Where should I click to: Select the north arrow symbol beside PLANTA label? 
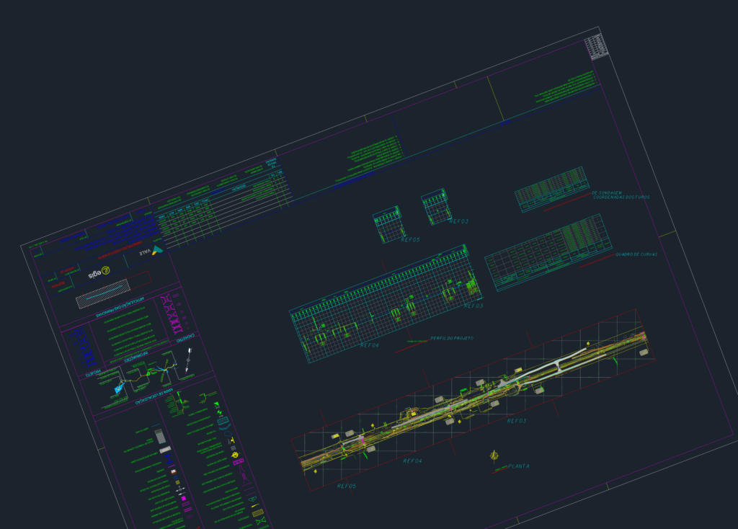(x=494, y=455)
